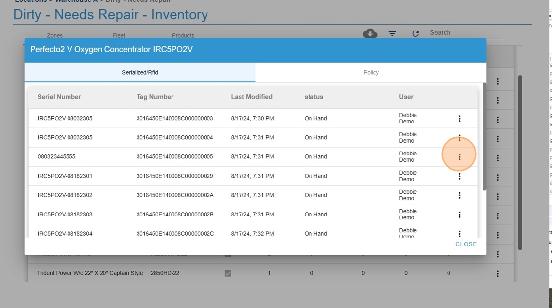Open row menu for tag ending 000000003
The height and width of the screenshot is (308, 552).
(459, 119)
